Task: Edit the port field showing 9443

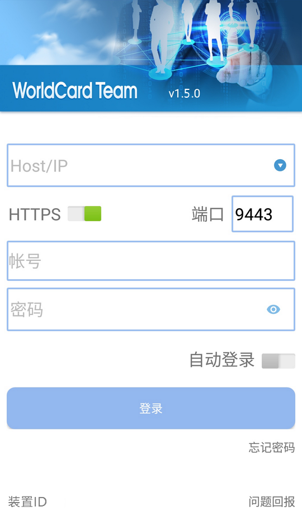Action: pyautogui.click(x=262, y=214)
